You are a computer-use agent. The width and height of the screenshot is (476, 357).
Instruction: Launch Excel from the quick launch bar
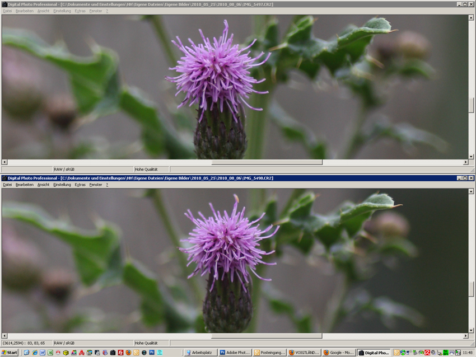point(50,353)
